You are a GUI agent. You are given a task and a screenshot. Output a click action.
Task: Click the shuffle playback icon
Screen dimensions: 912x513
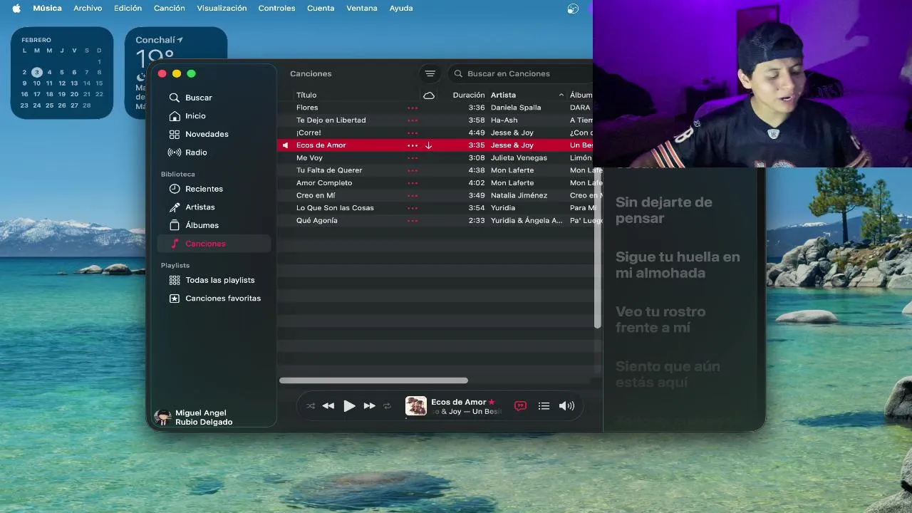(x=311, y=406)
